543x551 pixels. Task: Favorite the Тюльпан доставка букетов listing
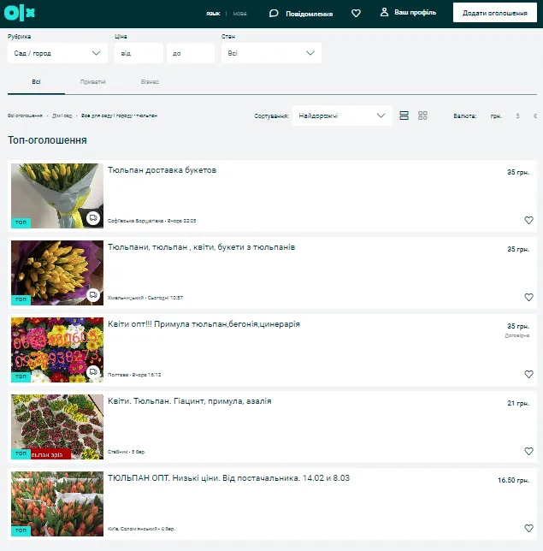pyautogui.click(x=528, y=220)
